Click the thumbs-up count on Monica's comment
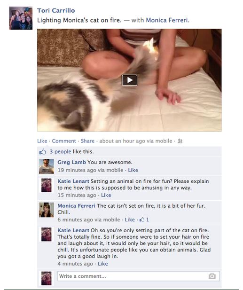 144,219
